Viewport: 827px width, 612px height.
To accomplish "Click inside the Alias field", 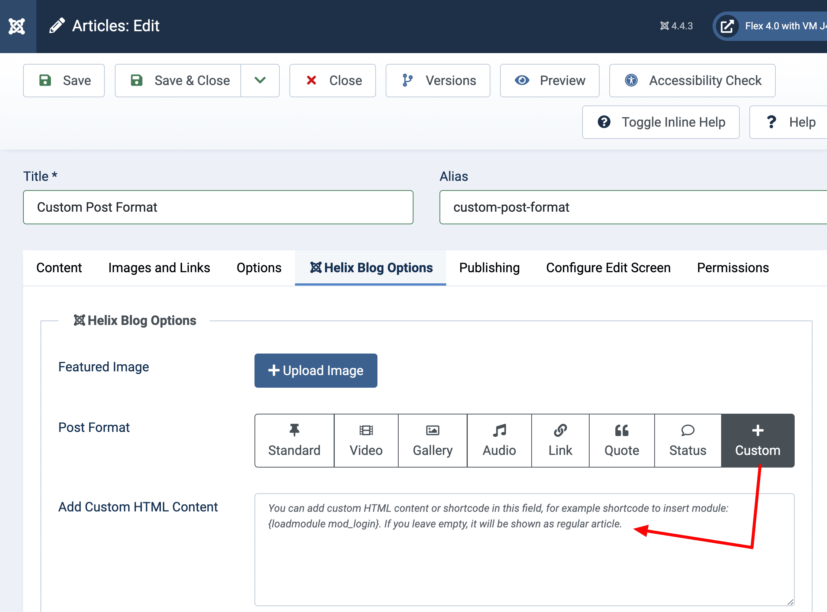I will click(632, 207).
